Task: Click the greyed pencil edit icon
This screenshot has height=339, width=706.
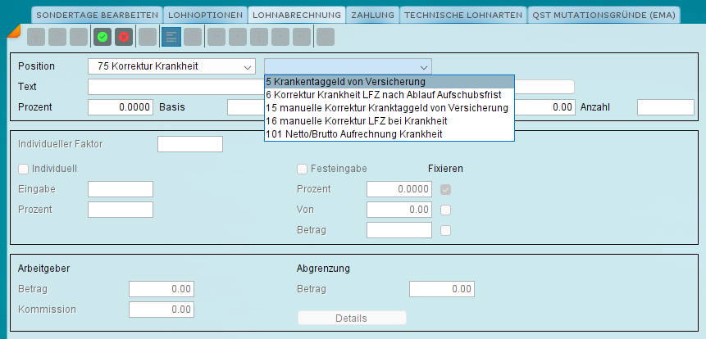Action: pos(57,38)
